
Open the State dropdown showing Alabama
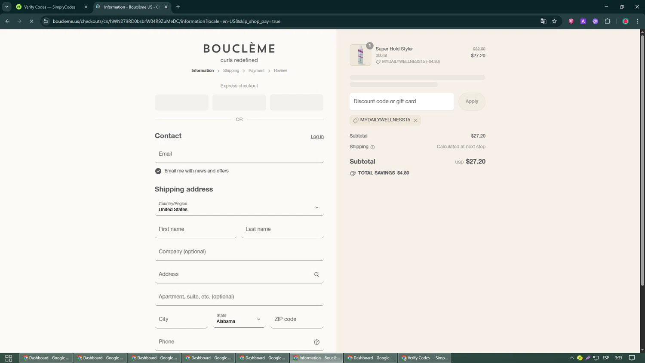coord(239,319)
